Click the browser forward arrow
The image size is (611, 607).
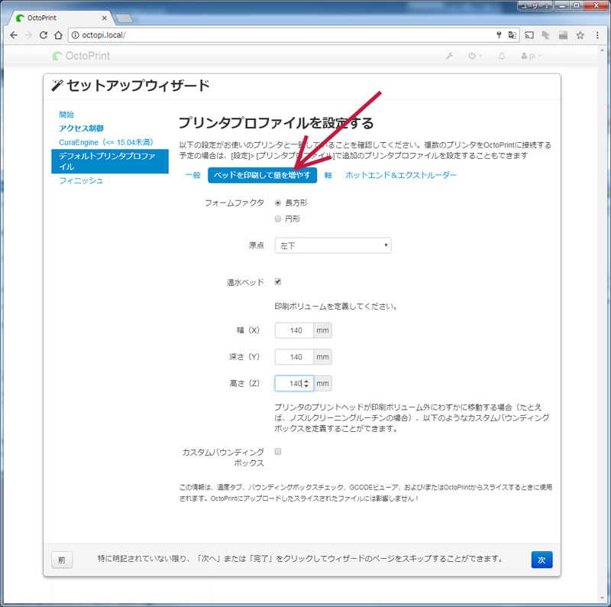[x=28, y=35]
